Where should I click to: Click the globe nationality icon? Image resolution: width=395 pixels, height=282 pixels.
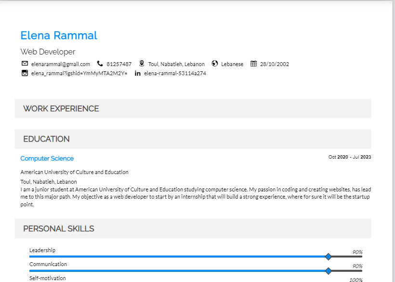pyautogui.click(x=215, y=64)
